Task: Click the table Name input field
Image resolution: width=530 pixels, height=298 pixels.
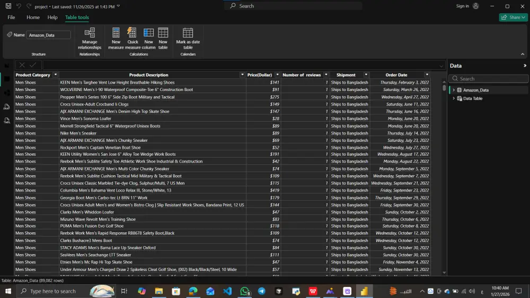Action: click(48, 35)
